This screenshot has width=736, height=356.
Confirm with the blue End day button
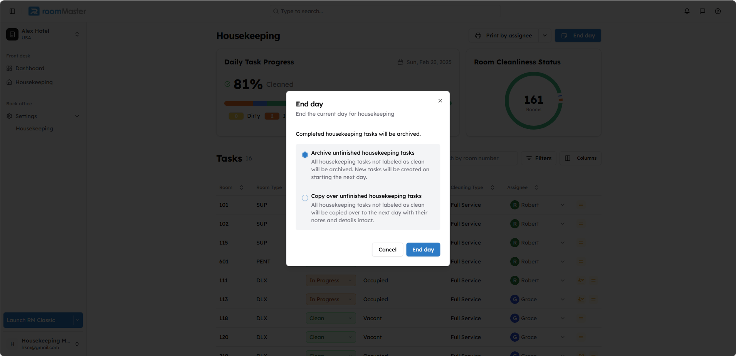pos(423,250)
